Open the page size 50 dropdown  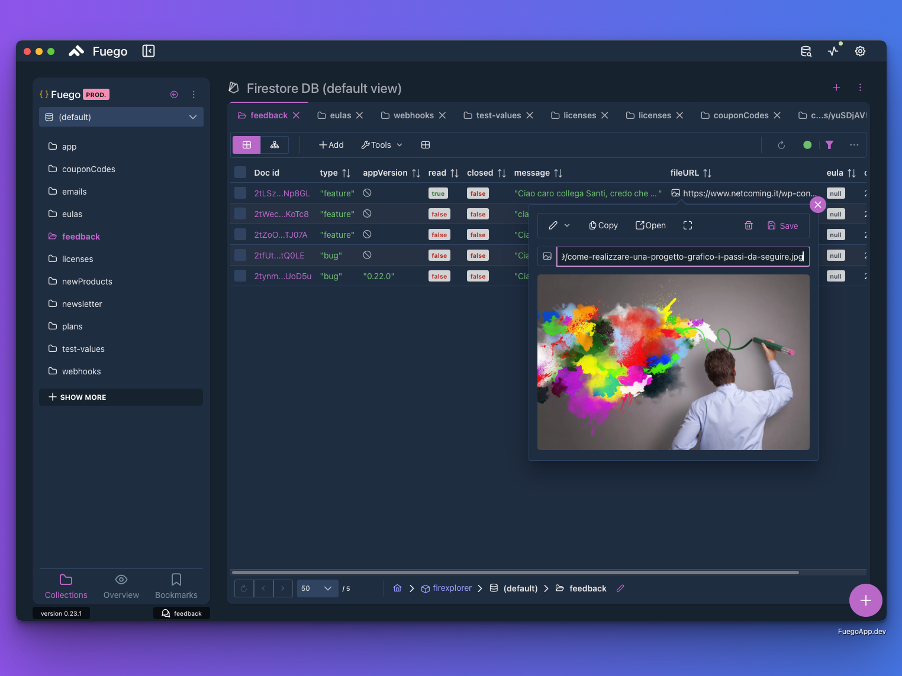[x=317, y=588]
